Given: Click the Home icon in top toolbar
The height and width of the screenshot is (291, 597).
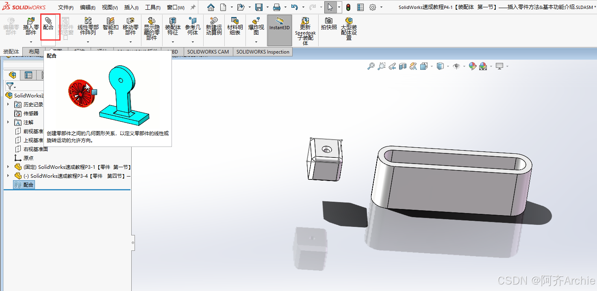Looking at the screenshot, I should [x=211, y=7].
